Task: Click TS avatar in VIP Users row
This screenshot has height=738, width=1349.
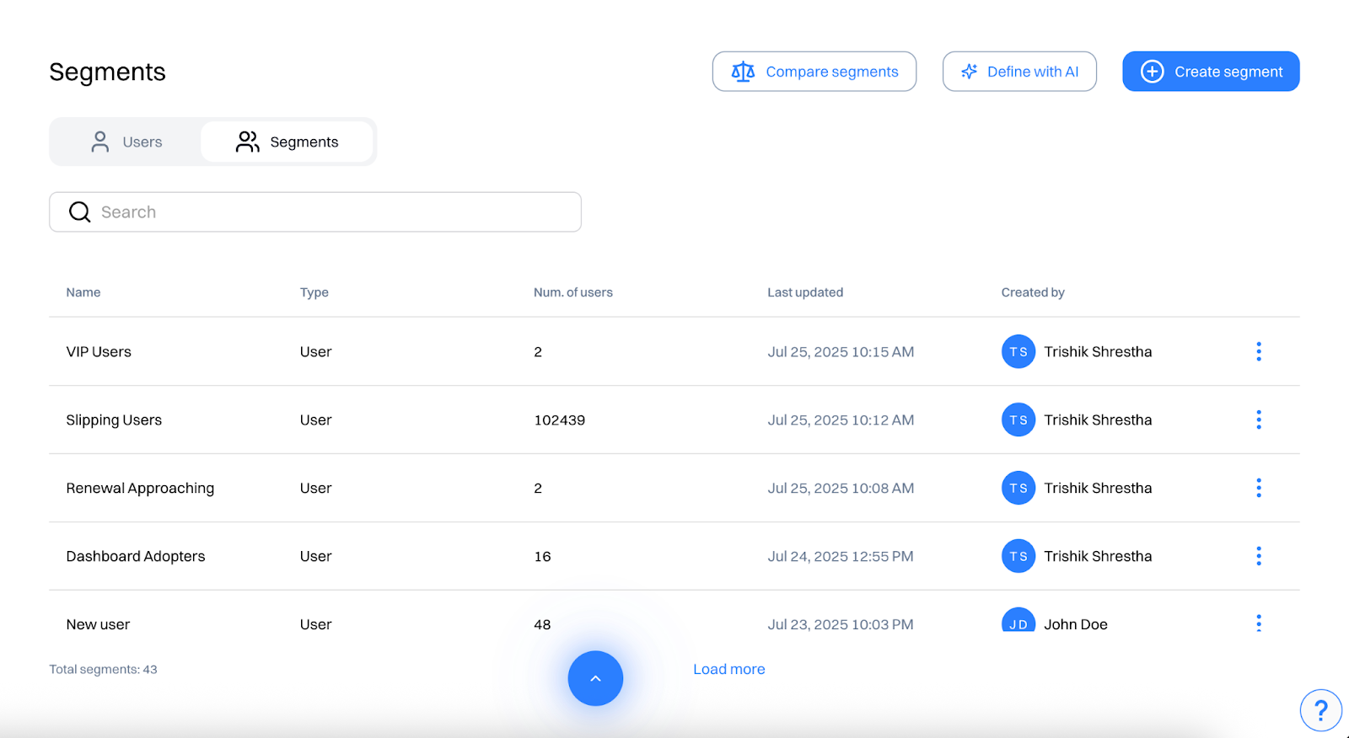Action: [1018, 351]
